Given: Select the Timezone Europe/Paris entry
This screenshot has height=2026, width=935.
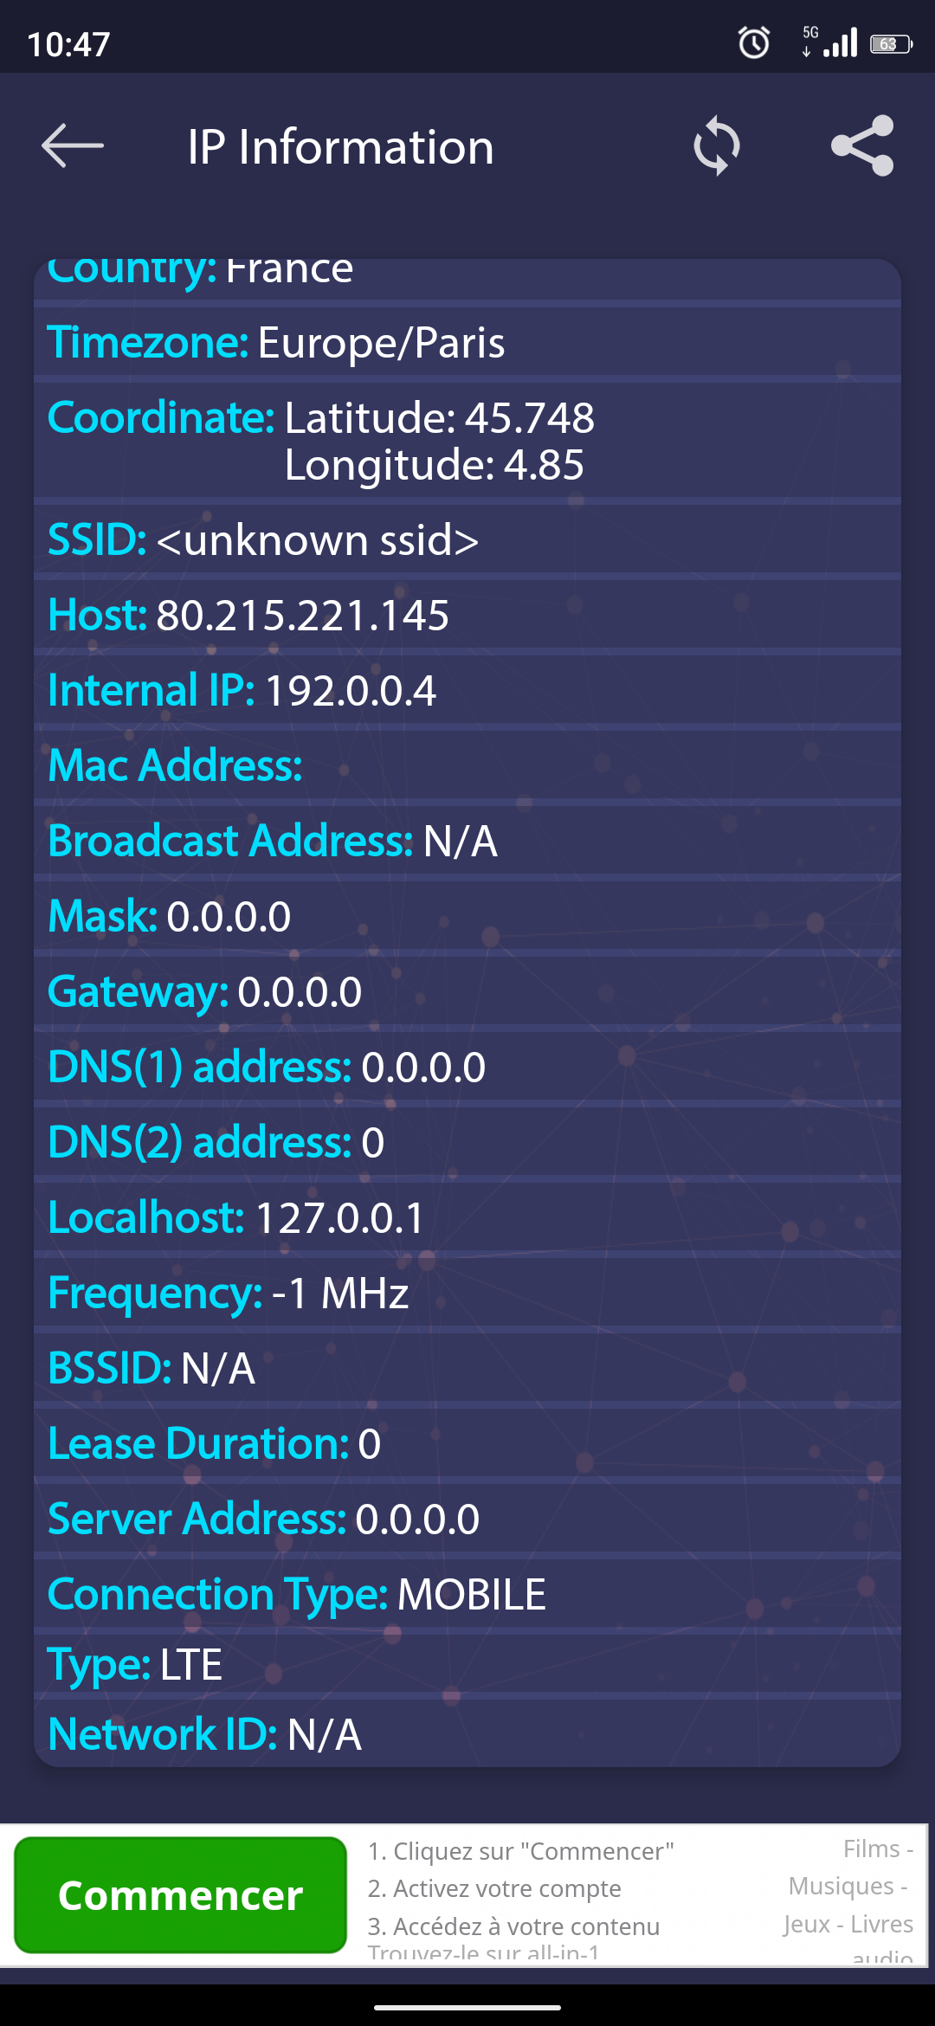Looking at the screenshot, I should pyautogui.click(x=277, y=344).
